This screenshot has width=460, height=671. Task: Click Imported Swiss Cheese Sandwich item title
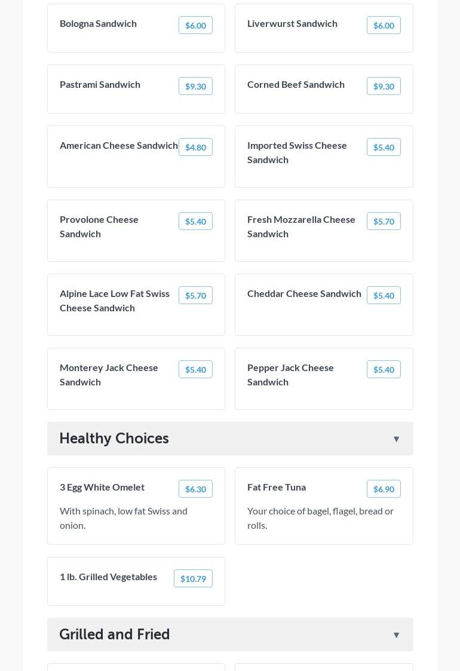tap(297, 152)
